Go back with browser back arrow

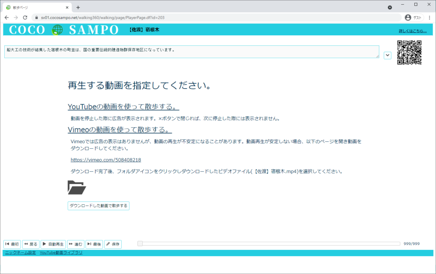(x=7, y=17)
